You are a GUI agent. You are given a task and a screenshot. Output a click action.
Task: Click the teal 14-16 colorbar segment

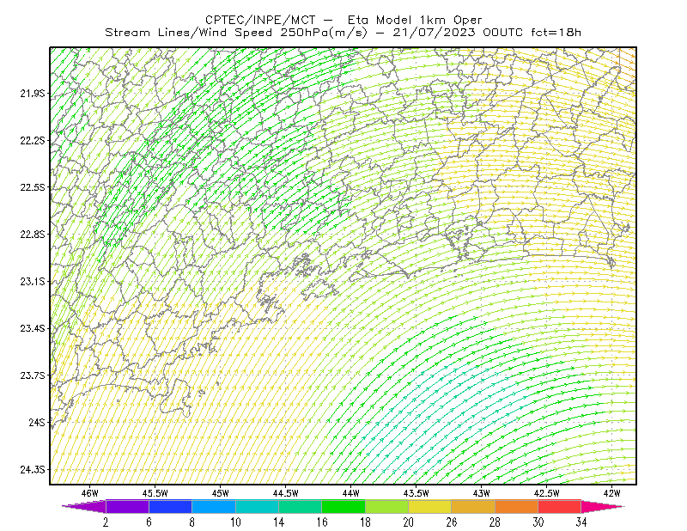pos(300,506)
